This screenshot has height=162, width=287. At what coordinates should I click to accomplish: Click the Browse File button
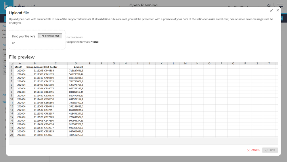50,36
